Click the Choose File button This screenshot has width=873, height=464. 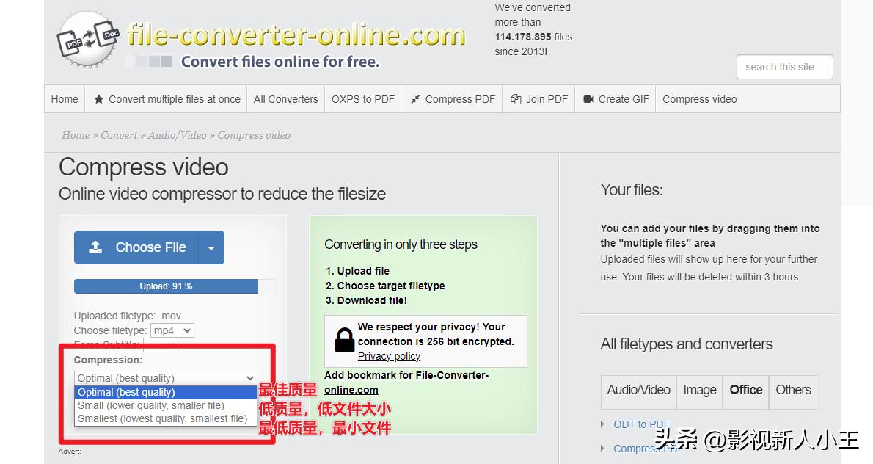(x=136, y=247)
